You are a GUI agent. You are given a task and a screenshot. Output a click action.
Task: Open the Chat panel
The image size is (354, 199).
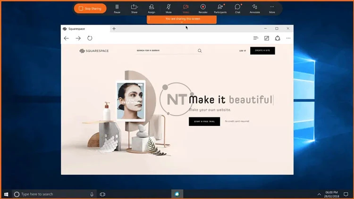[x=237, y=8]
